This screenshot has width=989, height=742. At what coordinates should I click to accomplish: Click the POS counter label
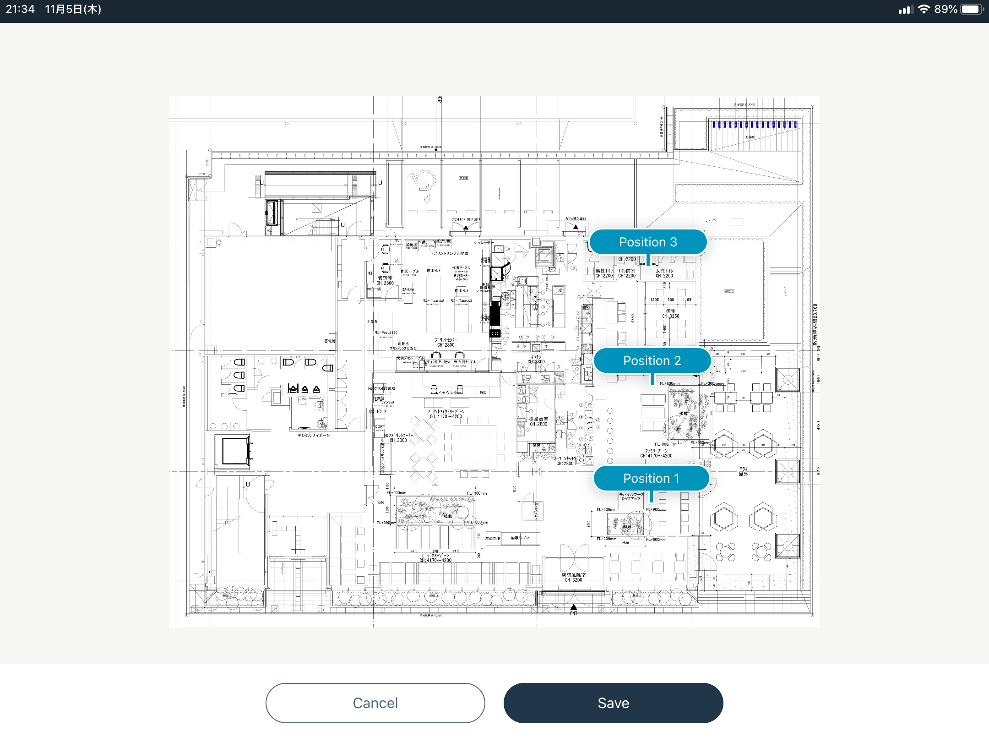coord(483,393)
